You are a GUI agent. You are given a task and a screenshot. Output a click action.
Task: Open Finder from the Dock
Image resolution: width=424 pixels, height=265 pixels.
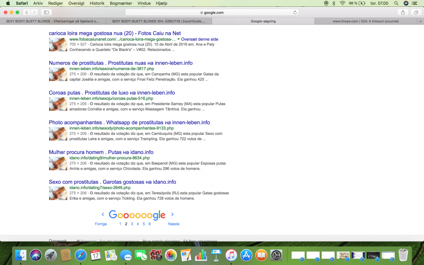tap(21, 255)
